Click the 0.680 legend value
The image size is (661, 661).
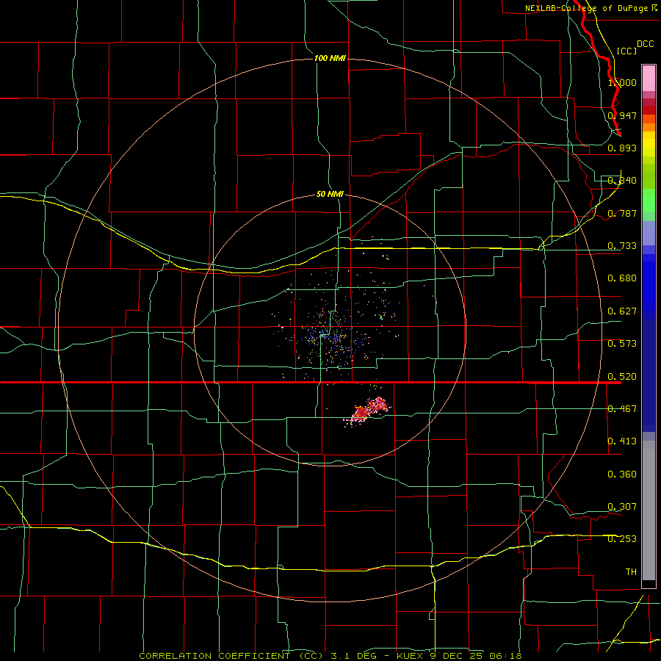(622, 278)
